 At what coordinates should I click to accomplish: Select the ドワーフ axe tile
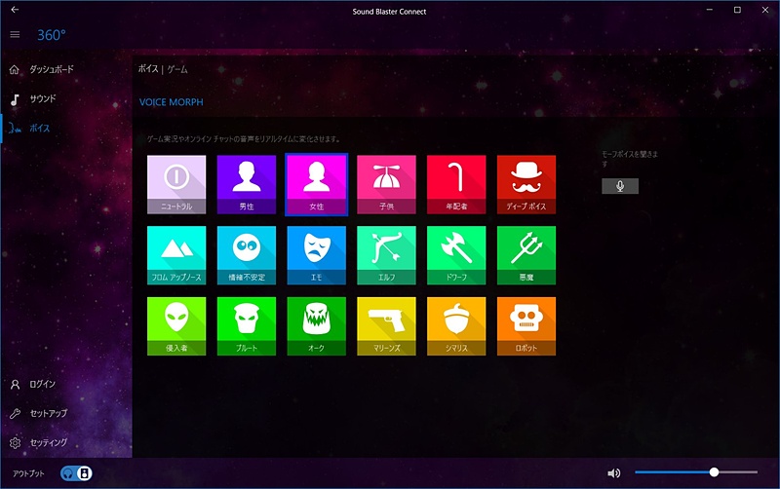click(x=456, y=255)
